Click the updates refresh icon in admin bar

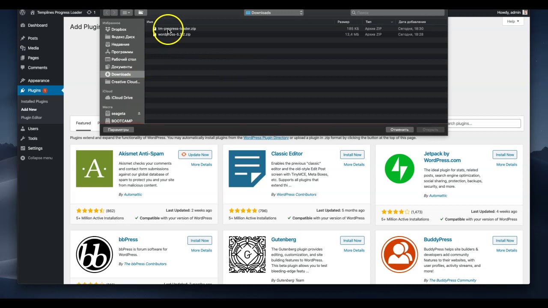(x=89, y=12)
